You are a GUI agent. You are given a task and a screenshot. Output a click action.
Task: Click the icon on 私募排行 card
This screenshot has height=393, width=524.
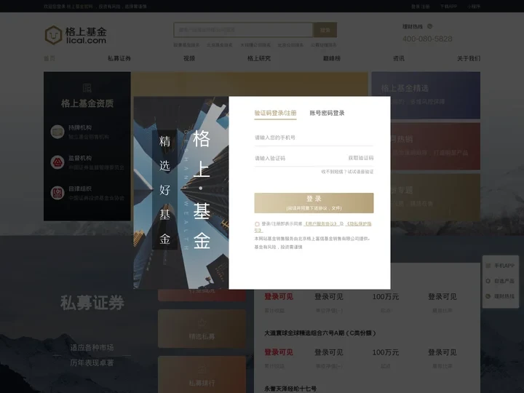202,369
